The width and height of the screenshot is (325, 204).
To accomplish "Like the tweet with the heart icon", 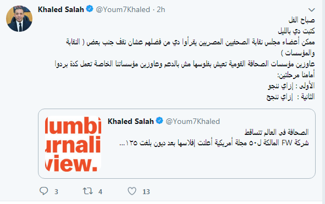I will point(132,191).
